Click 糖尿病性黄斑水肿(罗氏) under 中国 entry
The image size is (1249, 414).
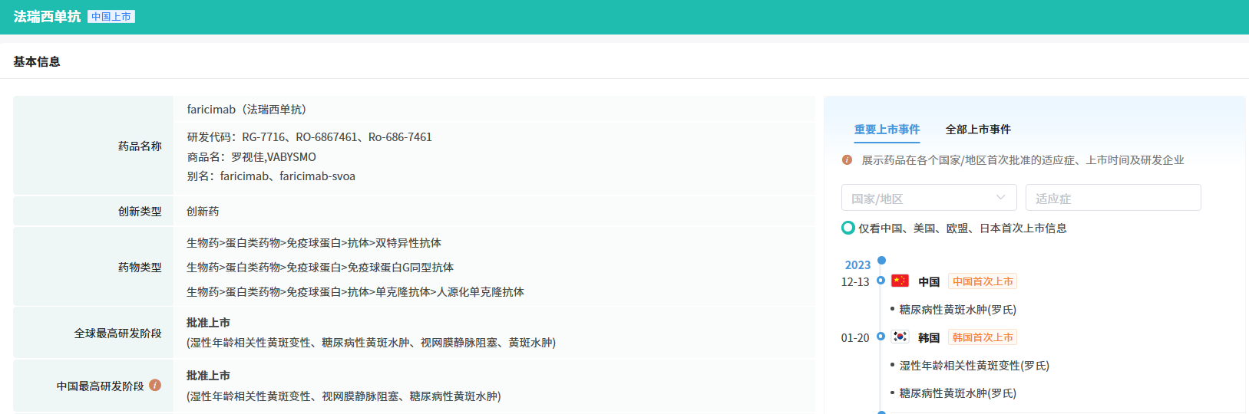957,310
